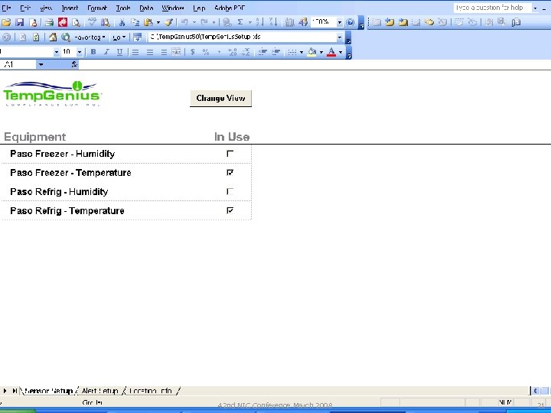
Task: Save the workbook with the floppy disk icon
Action: click(x=20, y=22)
